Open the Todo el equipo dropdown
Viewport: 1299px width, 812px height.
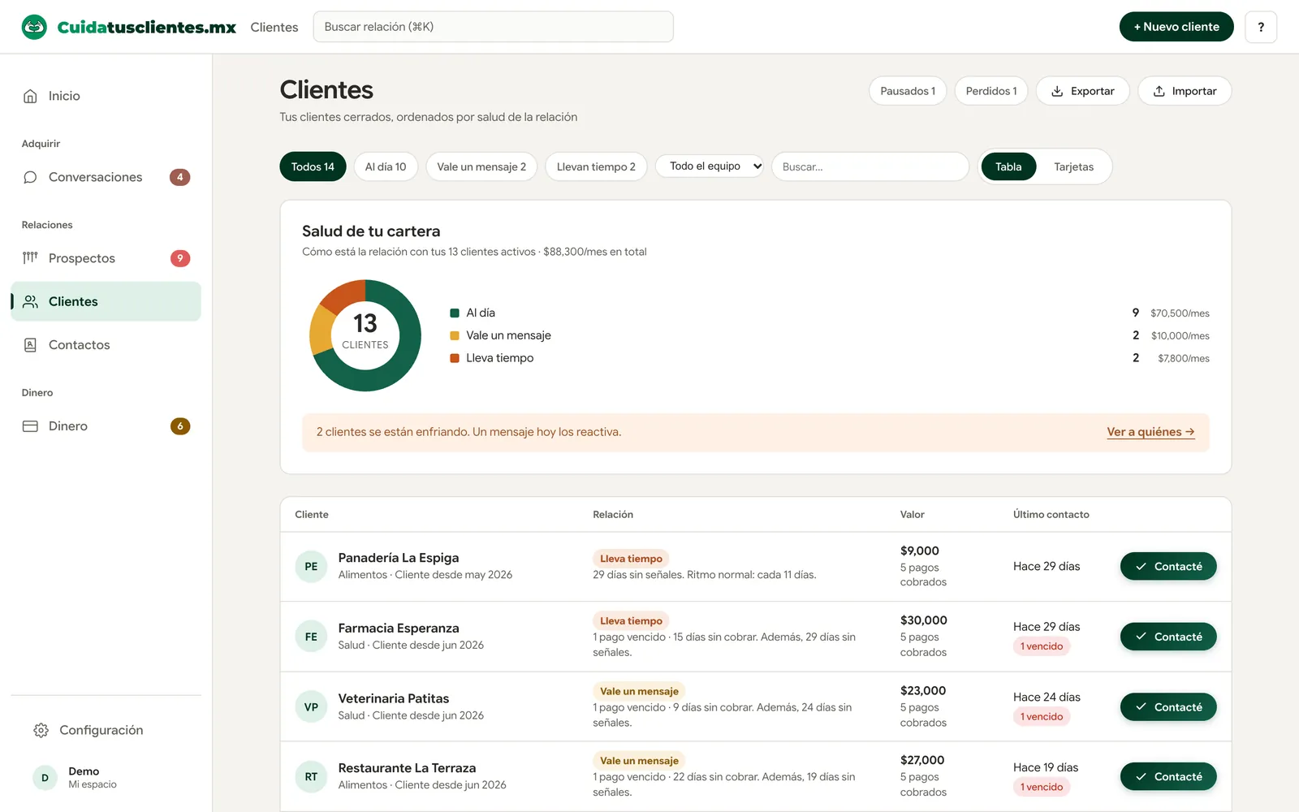point(710,166)
